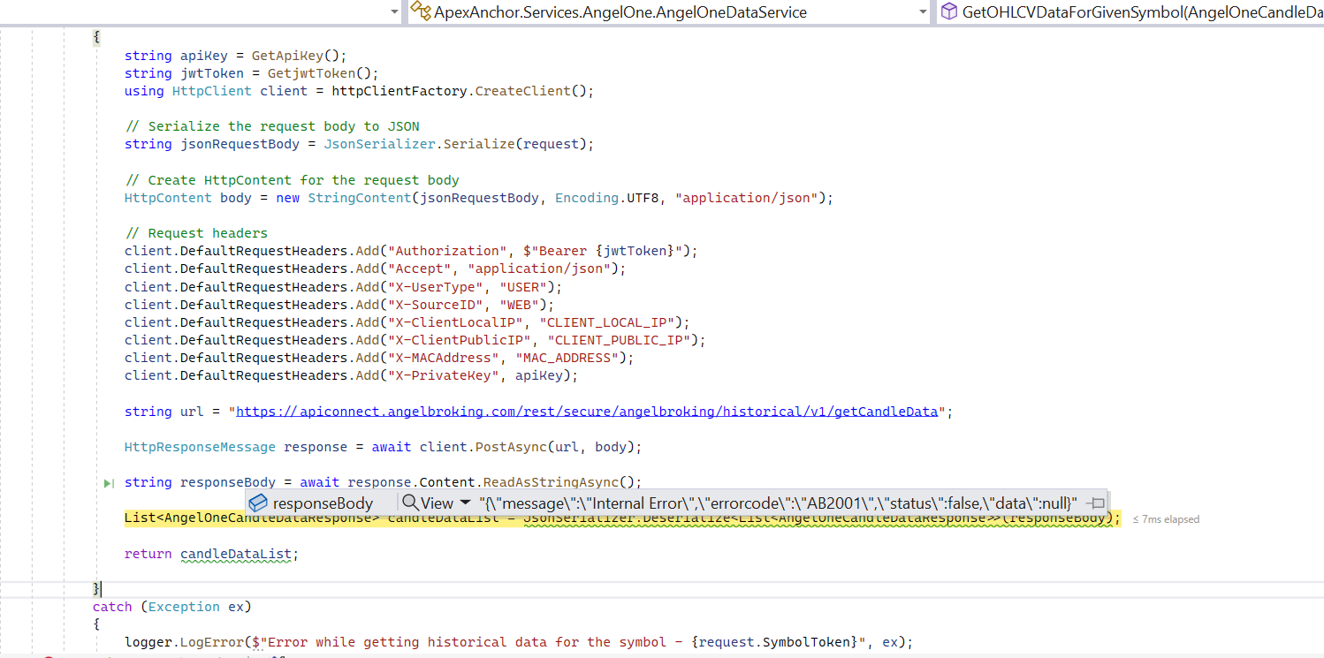Viewport: 1324px width, 658px height.
Task: Click 'HttpResponseMessage' type name
Action: click(200, 447)
